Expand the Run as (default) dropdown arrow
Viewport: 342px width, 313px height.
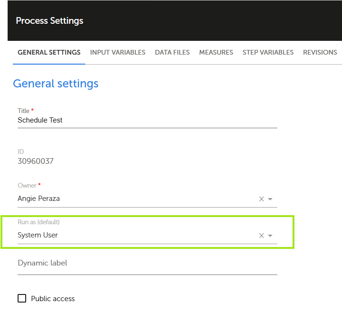click(270, 236)
